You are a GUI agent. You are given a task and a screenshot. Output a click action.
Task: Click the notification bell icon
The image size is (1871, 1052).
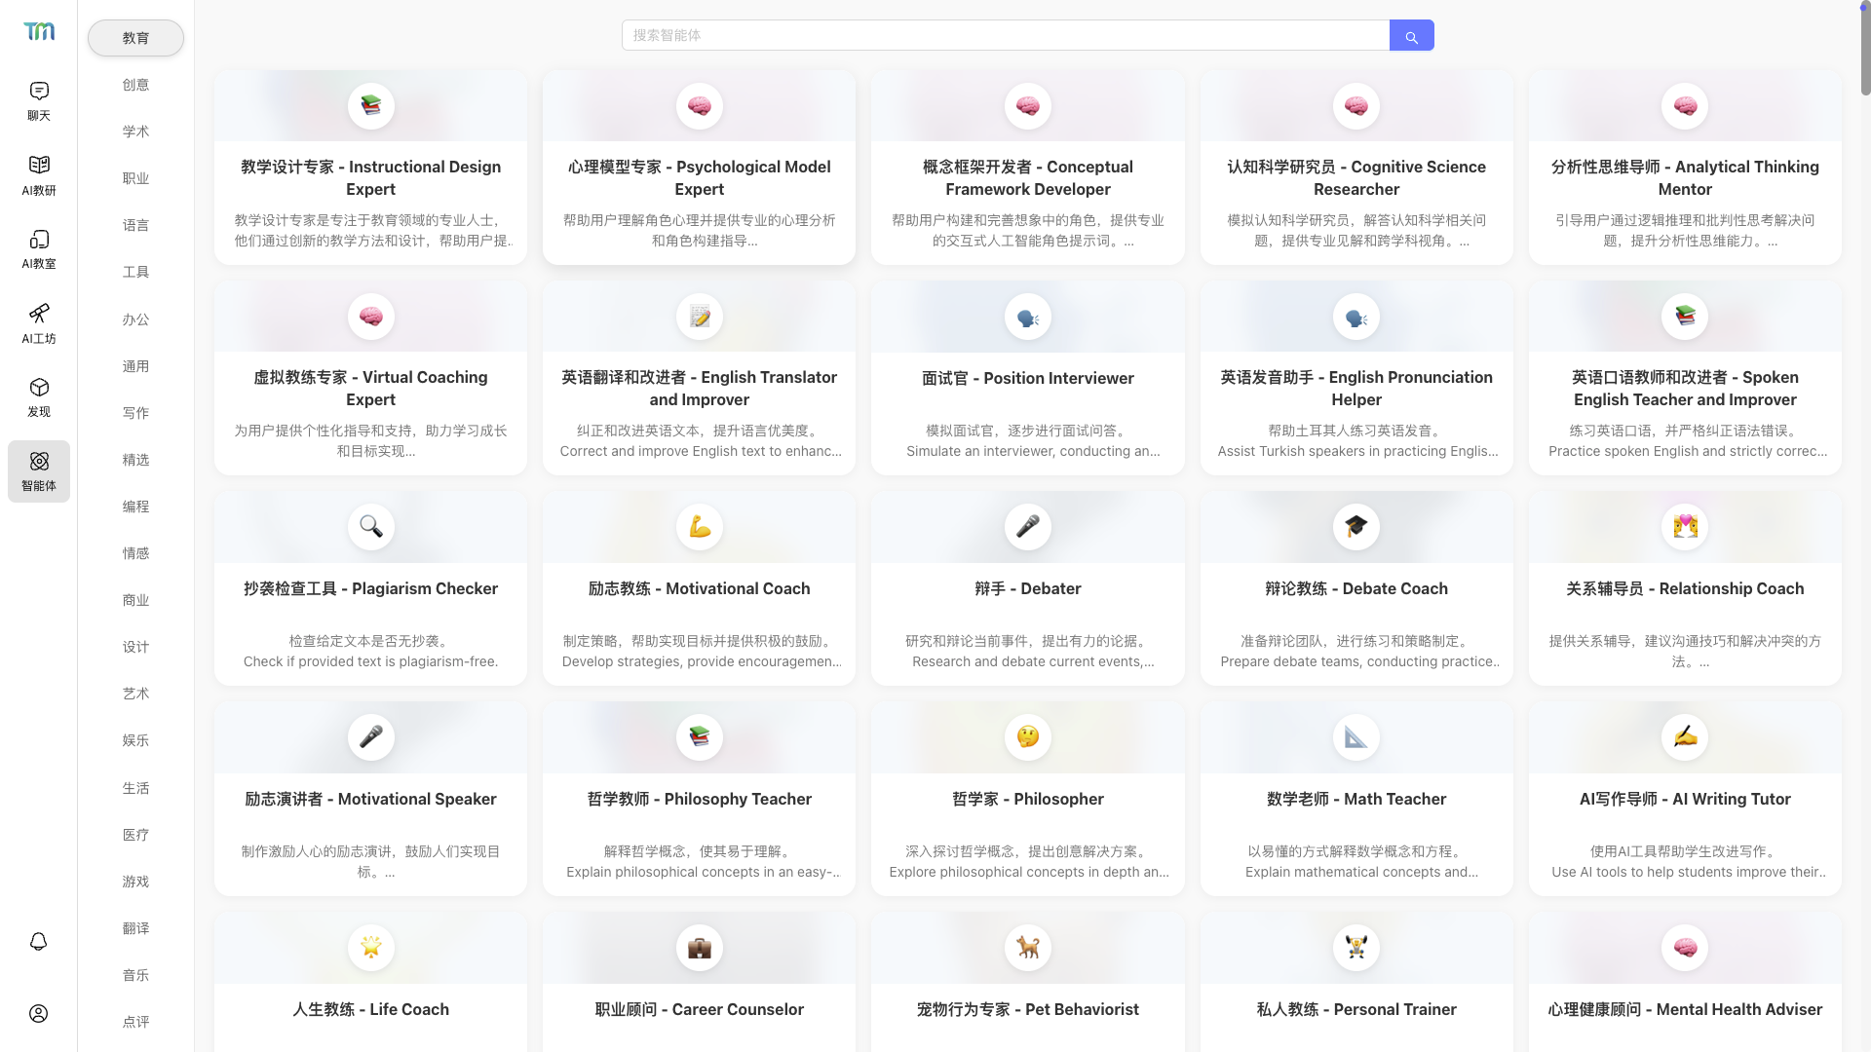[39, 941]
